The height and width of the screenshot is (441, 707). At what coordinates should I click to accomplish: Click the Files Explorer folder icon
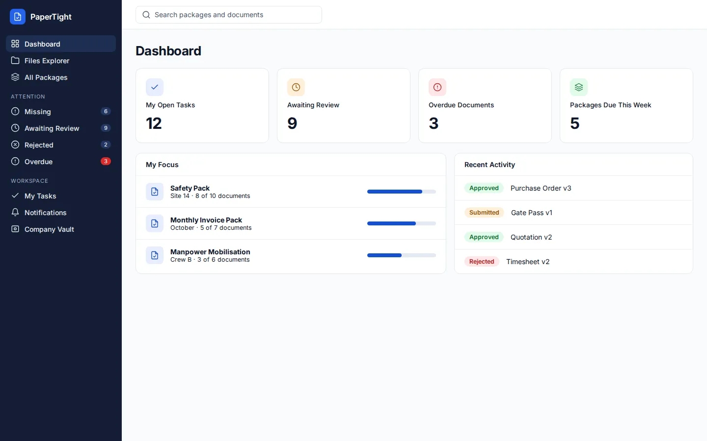(15, 60)
